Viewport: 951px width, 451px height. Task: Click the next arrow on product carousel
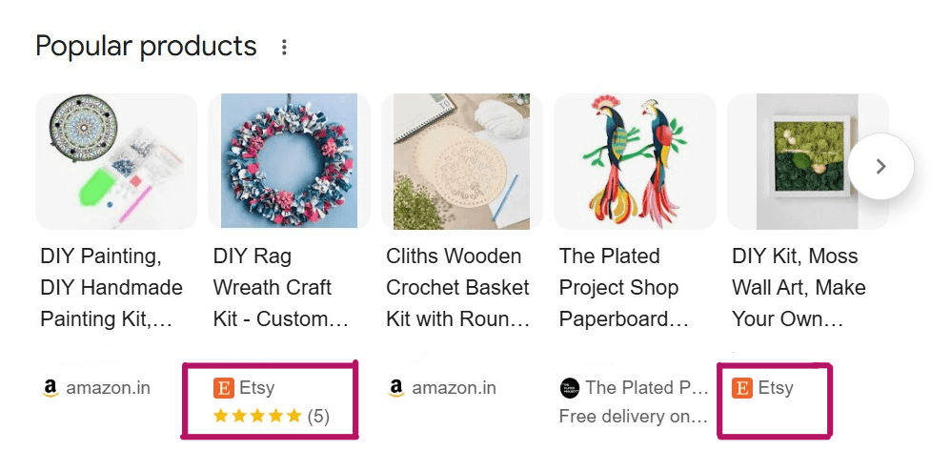click(x=880, y=167)
